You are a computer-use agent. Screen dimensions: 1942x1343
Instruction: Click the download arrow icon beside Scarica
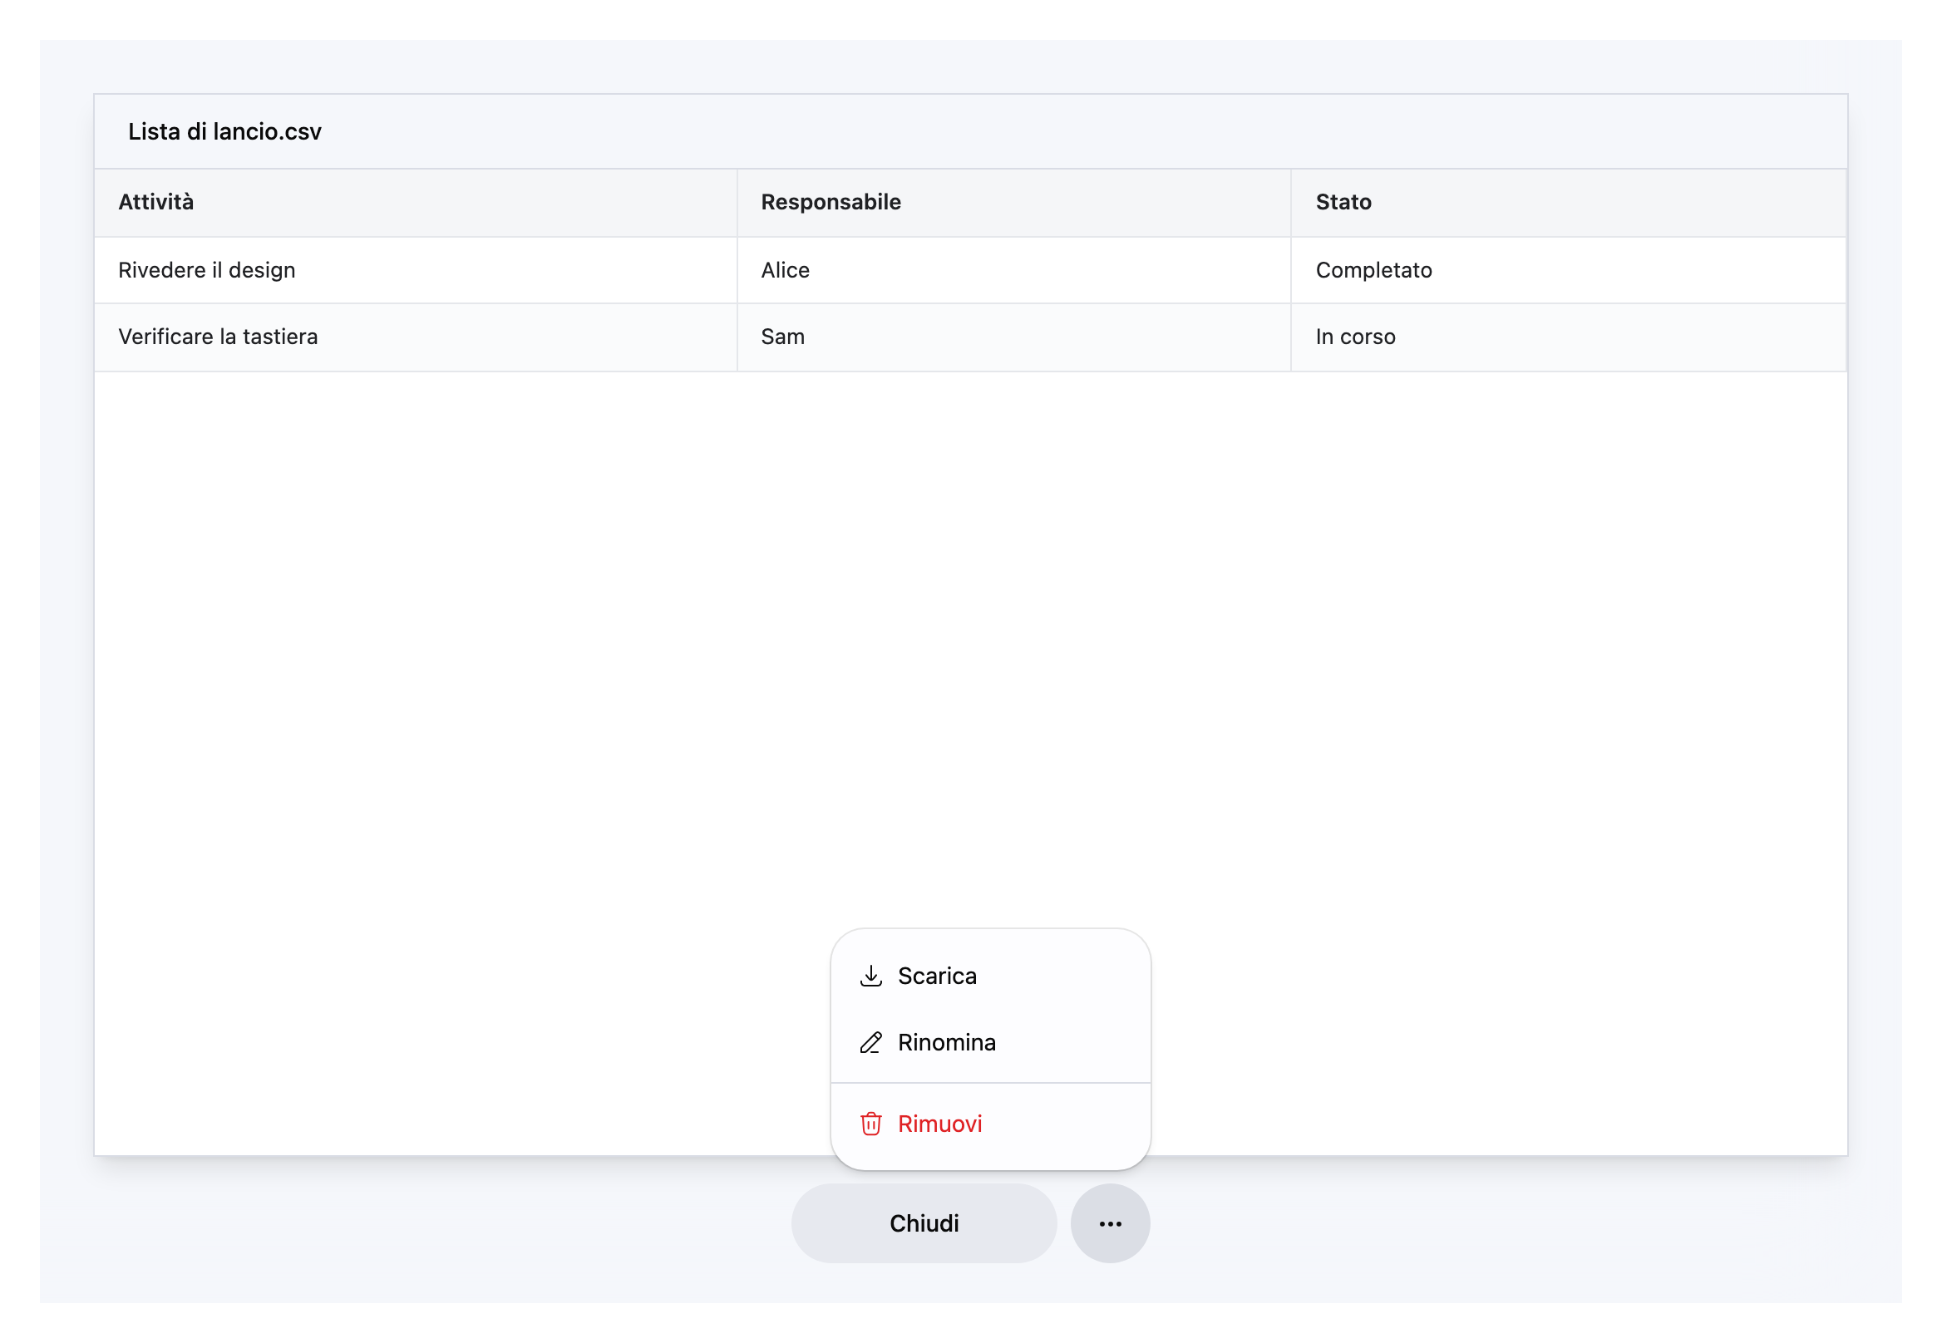click(870, 977)
